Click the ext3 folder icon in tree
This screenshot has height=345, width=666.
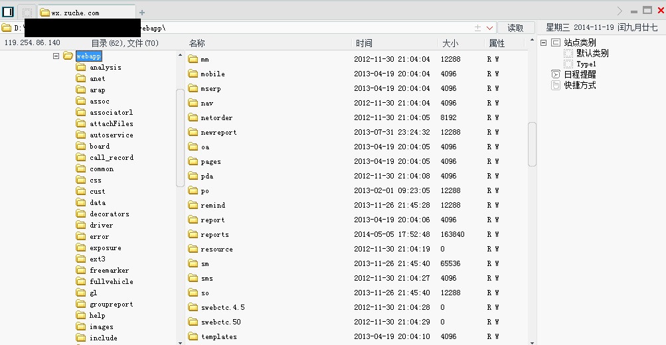pos(81,259)
